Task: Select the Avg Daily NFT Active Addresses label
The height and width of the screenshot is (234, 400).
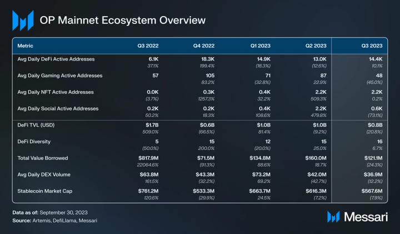Action: [x=55, y=92]
